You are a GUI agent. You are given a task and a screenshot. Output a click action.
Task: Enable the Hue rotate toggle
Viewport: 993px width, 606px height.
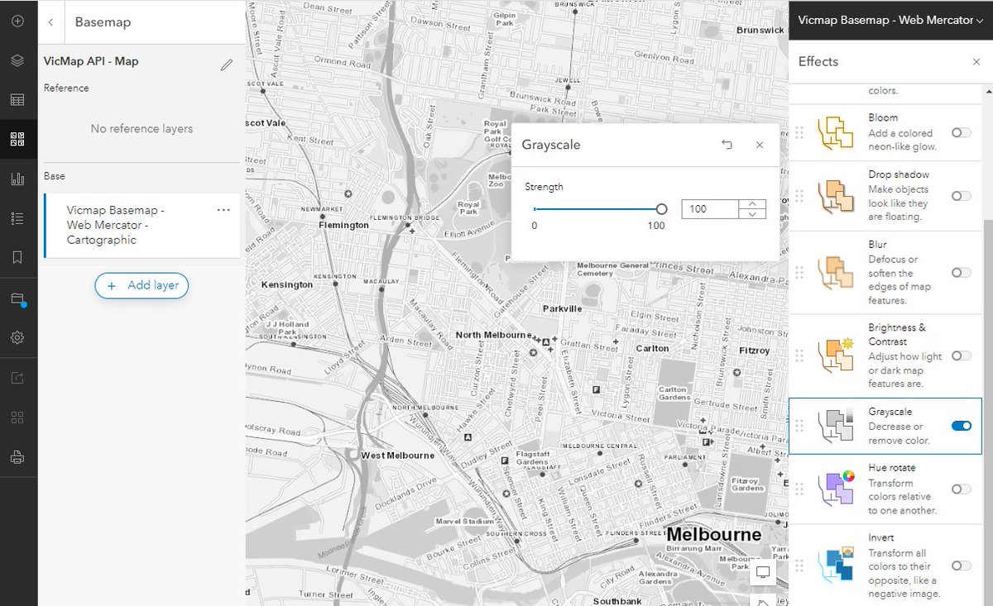pyautogui.click(x=961, y=489)
